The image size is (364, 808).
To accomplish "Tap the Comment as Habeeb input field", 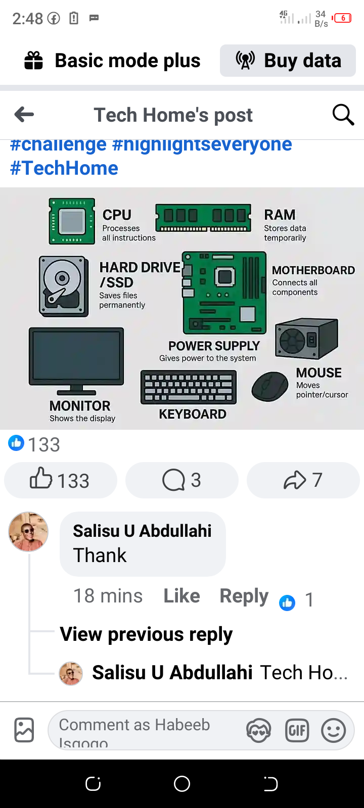I will 147,731.
